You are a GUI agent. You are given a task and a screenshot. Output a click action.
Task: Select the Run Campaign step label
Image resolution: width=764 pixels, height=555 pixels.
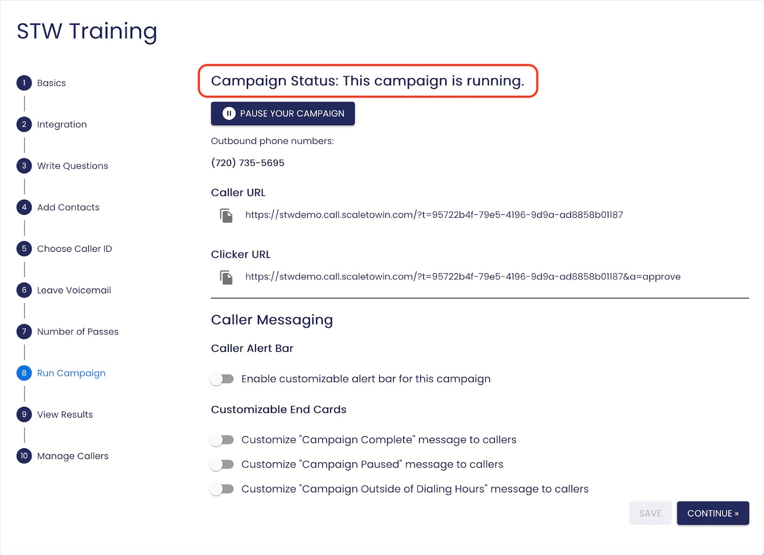[x=72, y=373]
